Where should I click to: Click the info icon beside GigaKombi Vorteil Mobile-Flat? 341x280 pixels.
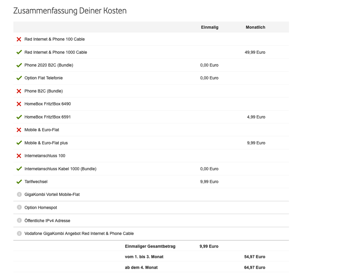(19, 195)
